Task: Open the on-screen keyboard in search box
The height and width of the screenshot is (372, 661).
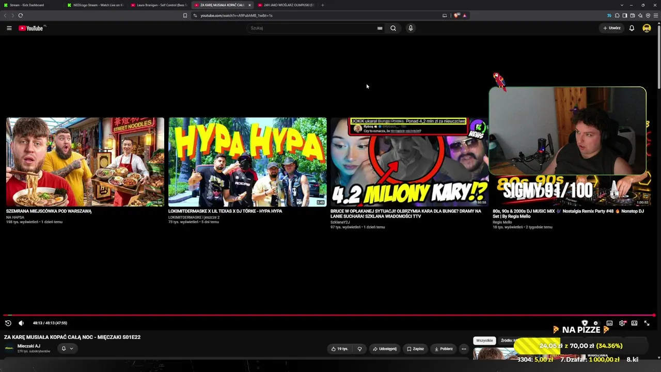Action: 380,28
